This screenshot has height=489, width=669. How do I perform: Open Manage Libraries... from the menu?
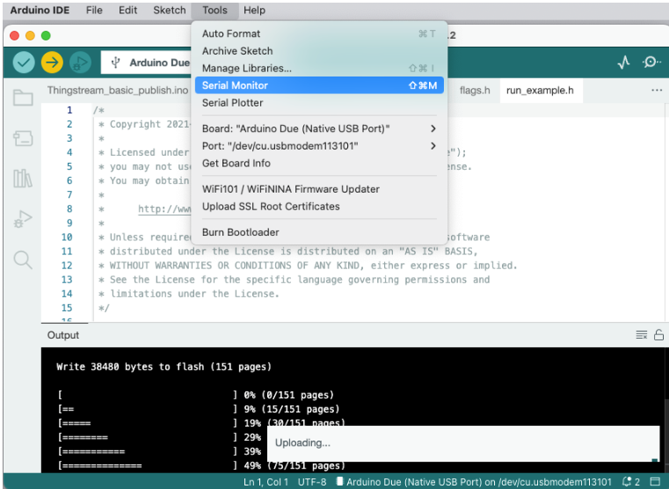click(x=319, y=69)
